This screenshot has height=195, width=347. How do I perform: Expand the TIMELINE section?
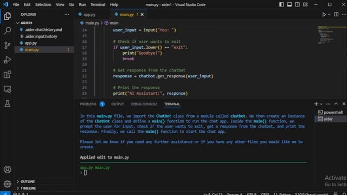44,188
